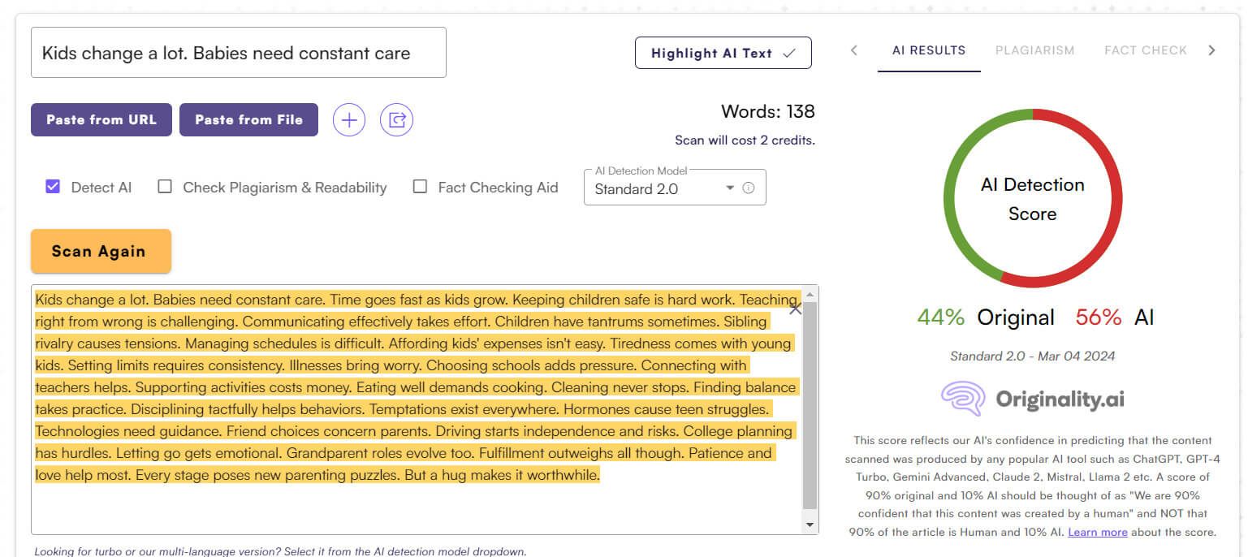Click the left arrow beside AI Results
Viewport: 1248px width, 557px height.
[853, 50]
